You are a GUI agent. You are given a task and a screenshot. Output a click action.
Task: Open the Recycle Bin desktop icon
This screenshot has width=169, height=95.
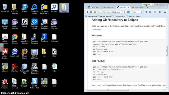tap(5, 8)
